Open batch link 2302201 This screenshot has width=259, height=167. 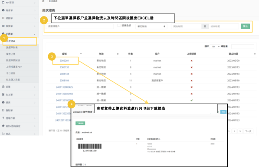(x=64, y=61)
